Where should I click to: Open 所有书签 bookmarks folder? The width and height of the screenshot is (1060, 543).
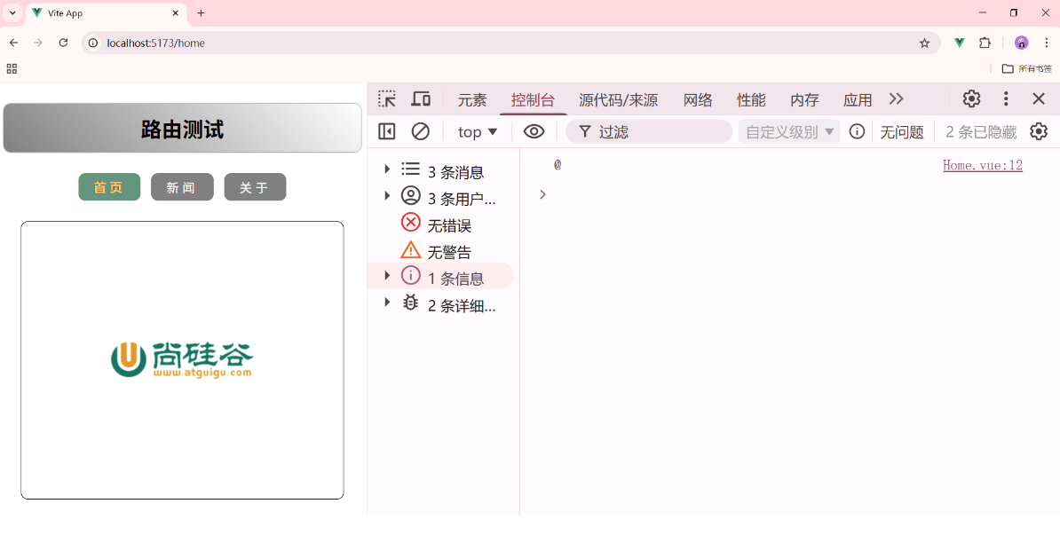[x=1026, y=68]
